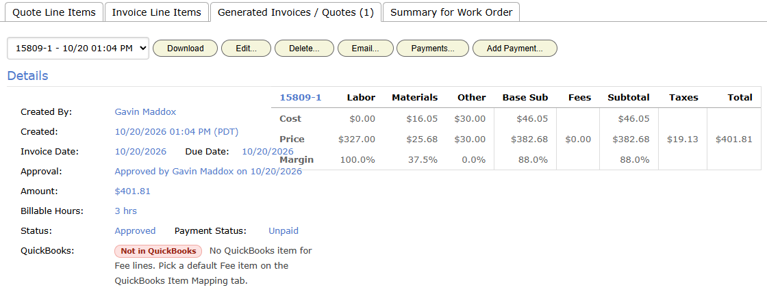Click the Details section heading
Image resolution: width=767 pixels, height=294 pixels.
[27, 76]
